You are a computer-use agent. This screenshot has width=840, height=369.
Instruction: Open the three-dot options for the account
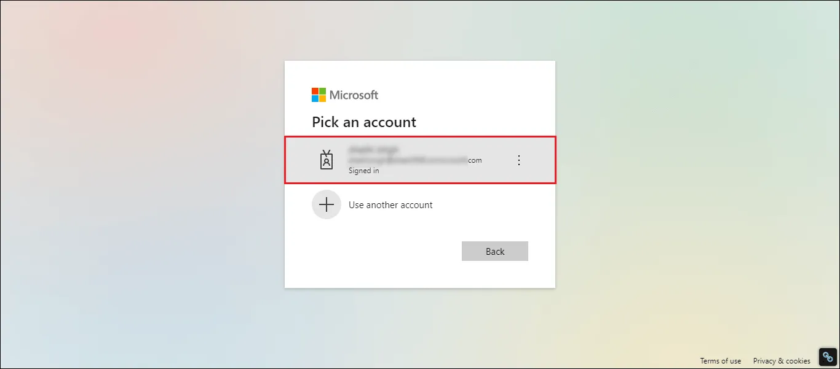[x=519, y=160]
